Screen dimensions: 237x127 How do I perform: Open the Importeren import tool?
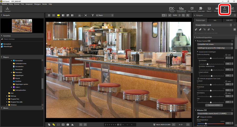7,9
